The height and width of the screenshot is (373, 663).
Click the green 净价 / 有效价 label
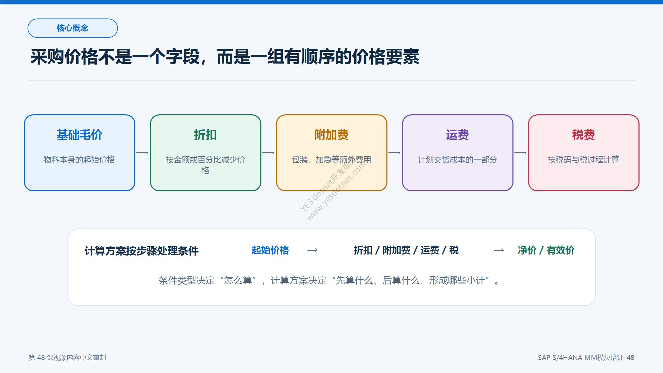coord(546,250)
